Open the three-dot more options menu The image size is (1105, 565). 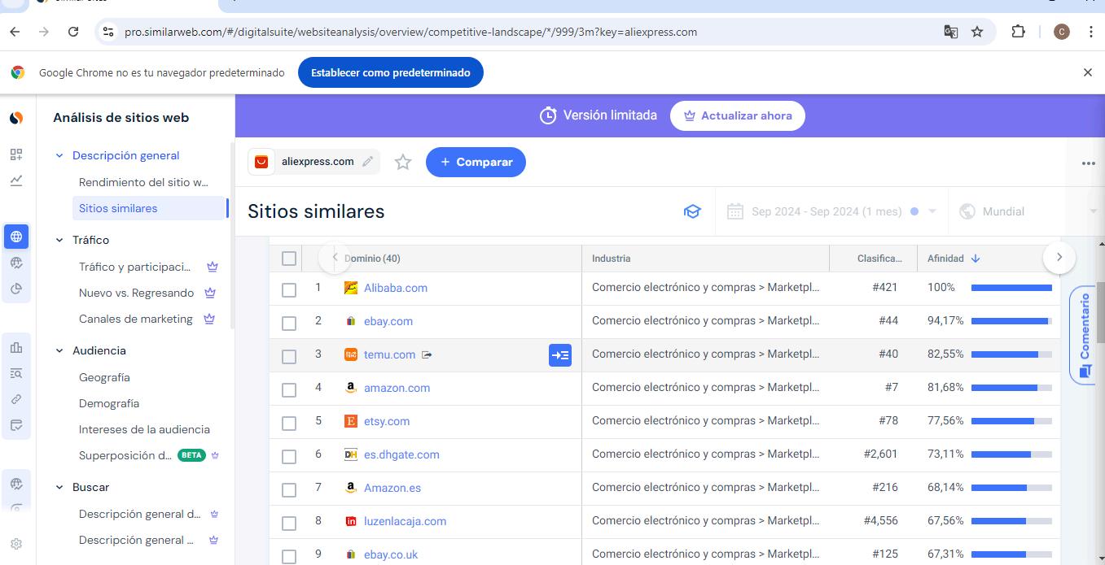coord(1088,163)
